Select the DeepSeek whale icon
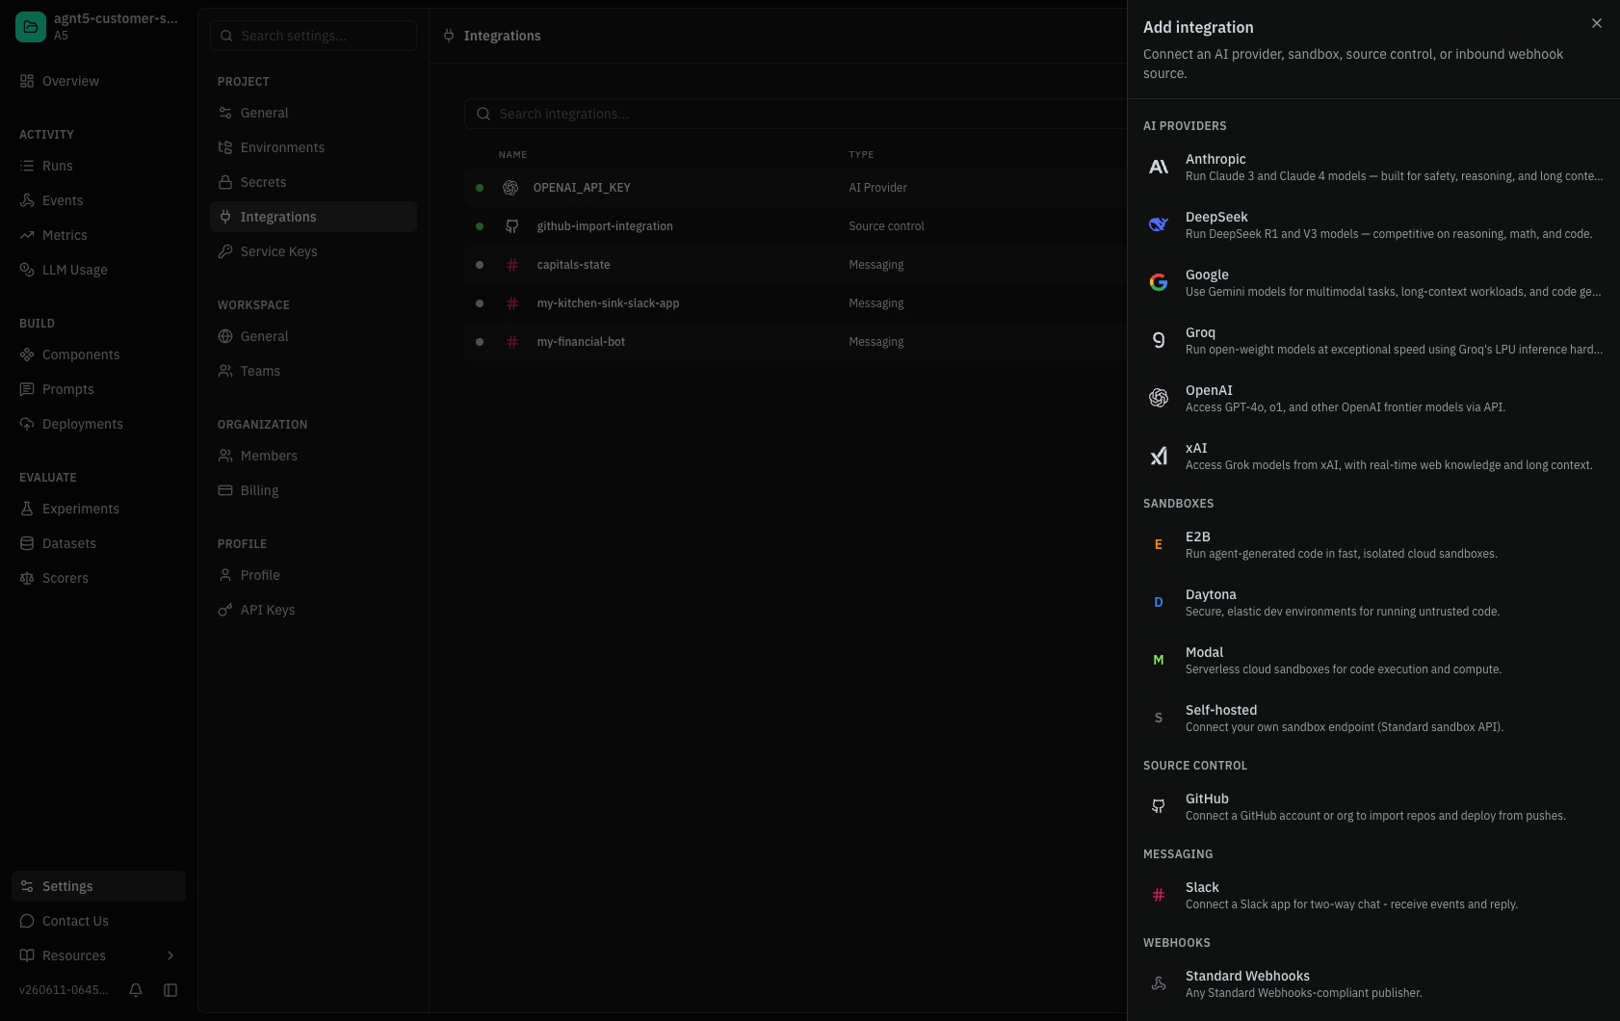Image resolution: width=1620 pixels, height=1021 pixels. [1159, 224]
